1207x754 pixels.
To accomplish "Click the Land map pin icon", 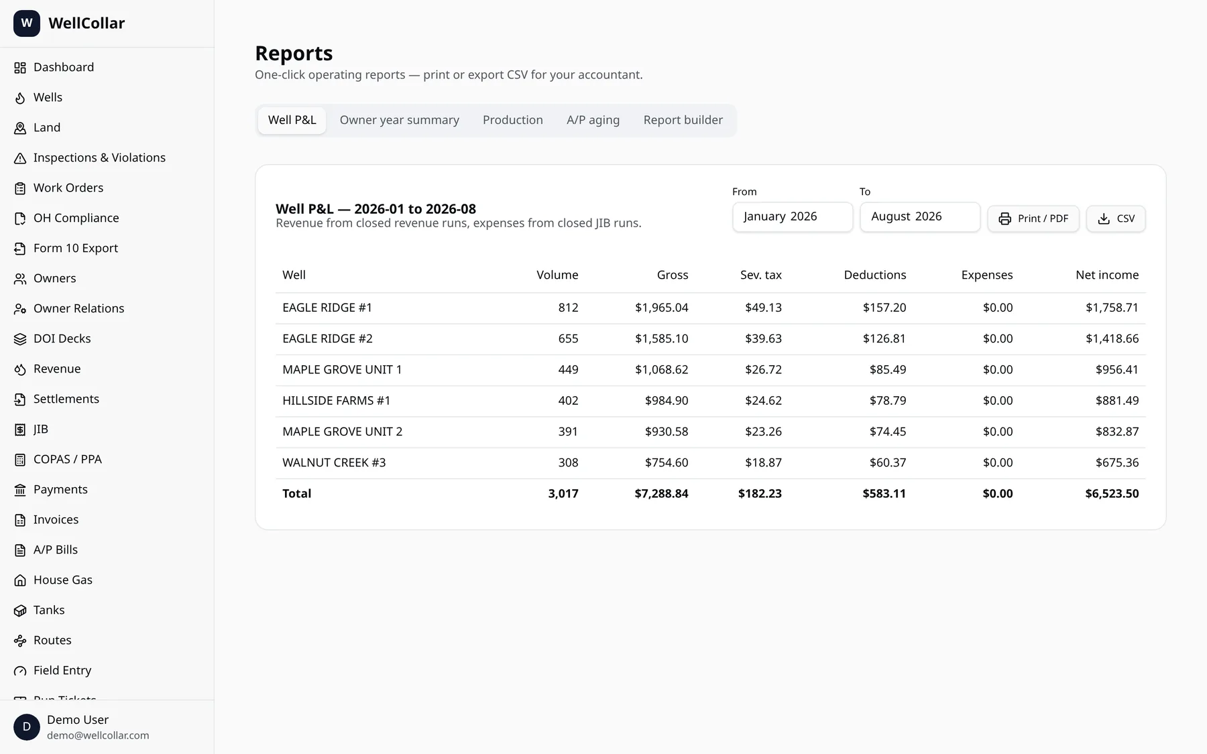I will pos(20,128).
